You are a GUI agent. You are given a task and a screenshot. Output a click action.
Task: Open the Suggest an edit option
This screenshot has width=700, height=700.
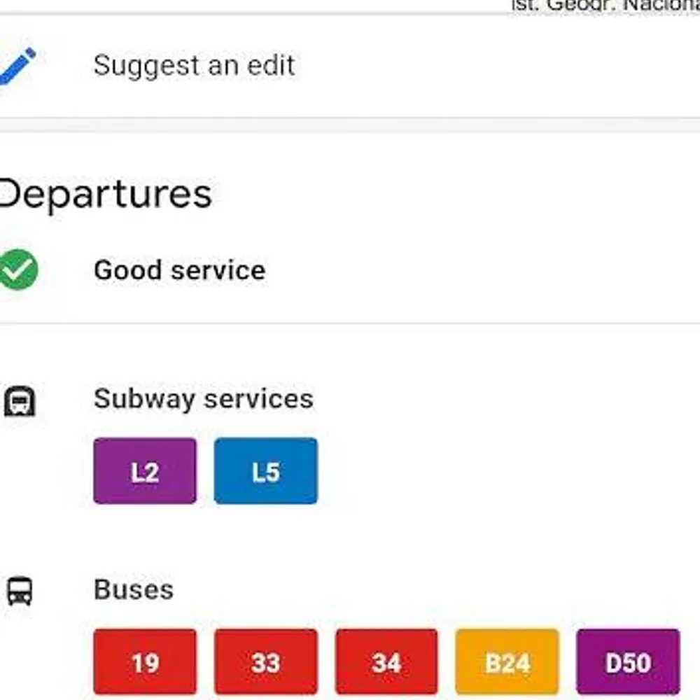point(194,66)
